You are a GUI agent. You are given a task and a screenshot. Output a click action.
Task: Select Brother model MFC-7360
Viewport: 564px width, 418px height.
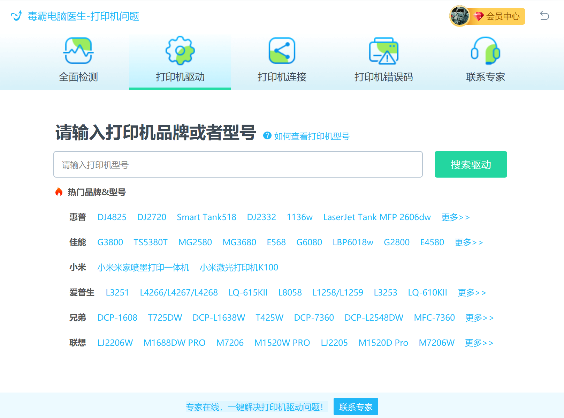[434, 318]
